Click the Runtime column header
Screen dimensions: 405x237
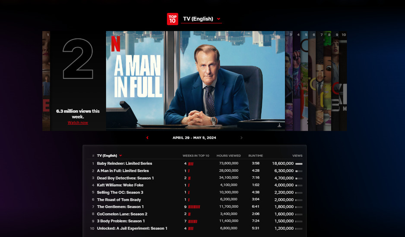256,156
